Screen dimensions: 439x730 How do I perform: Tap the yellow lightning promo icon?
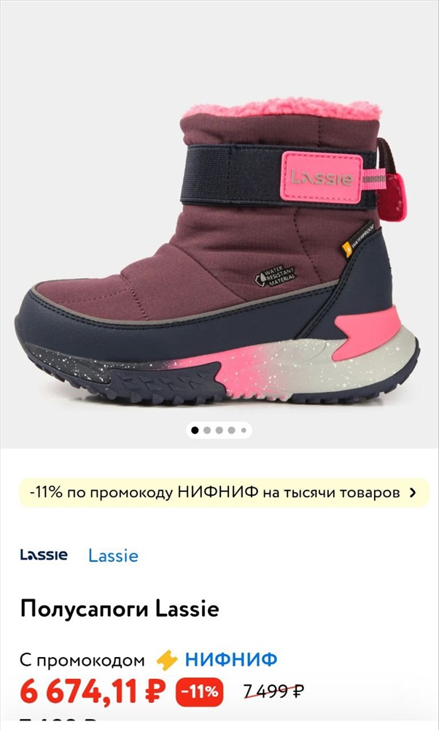pyautogui.click(x=167, y=660)
